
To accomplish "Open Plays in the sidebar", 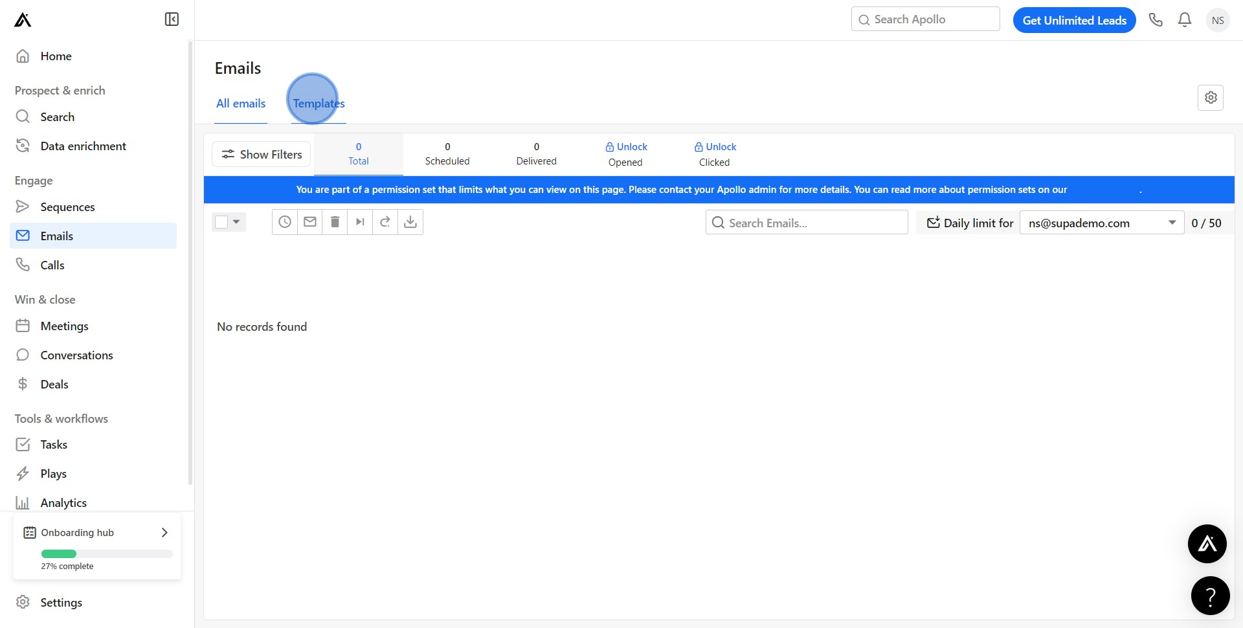I will tap(93, 474).
